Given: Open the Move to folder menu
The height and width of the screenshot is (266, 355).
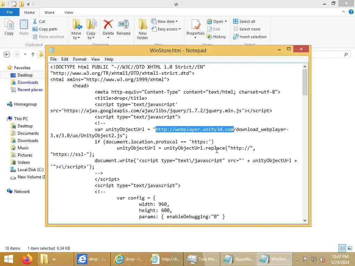Looking at the screenshot, I should (76, 29).
